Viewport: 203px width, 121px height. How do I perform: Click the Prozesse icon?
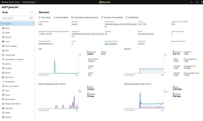point(3,73)
